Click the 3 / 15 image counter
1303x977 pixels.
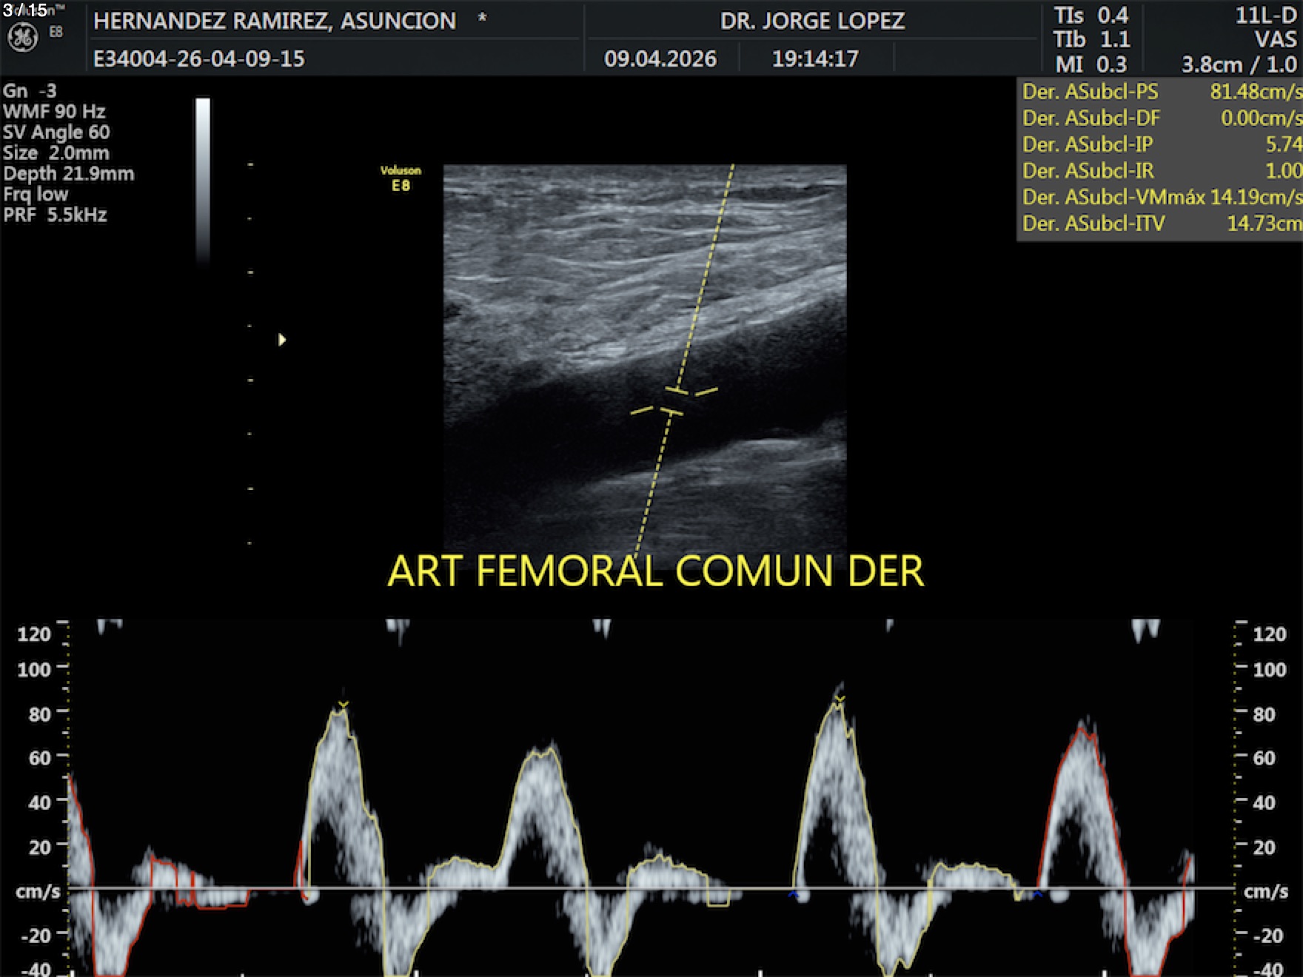point(24,10)
